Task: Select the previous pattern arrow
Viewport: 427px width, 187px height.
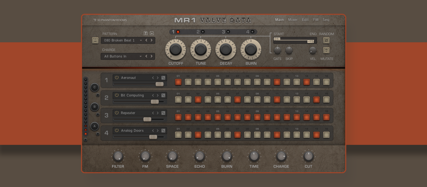Action: (146, 40)
